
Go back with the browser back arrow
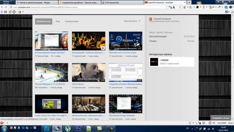[2, 7]
